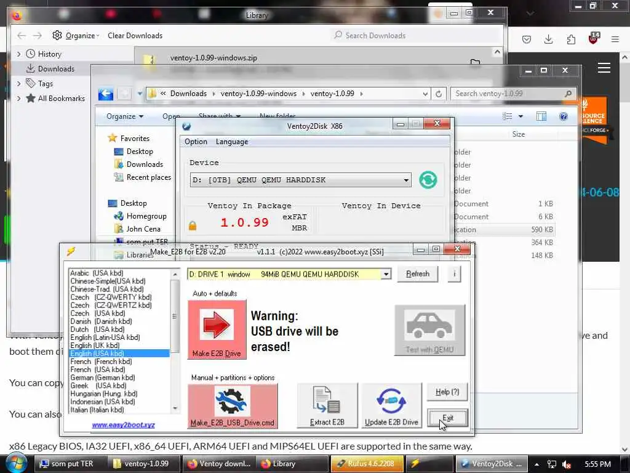The width and height of the screenshot is (630, 473).
Task: Click the Search Downloads field
Action: click(416, 35)
